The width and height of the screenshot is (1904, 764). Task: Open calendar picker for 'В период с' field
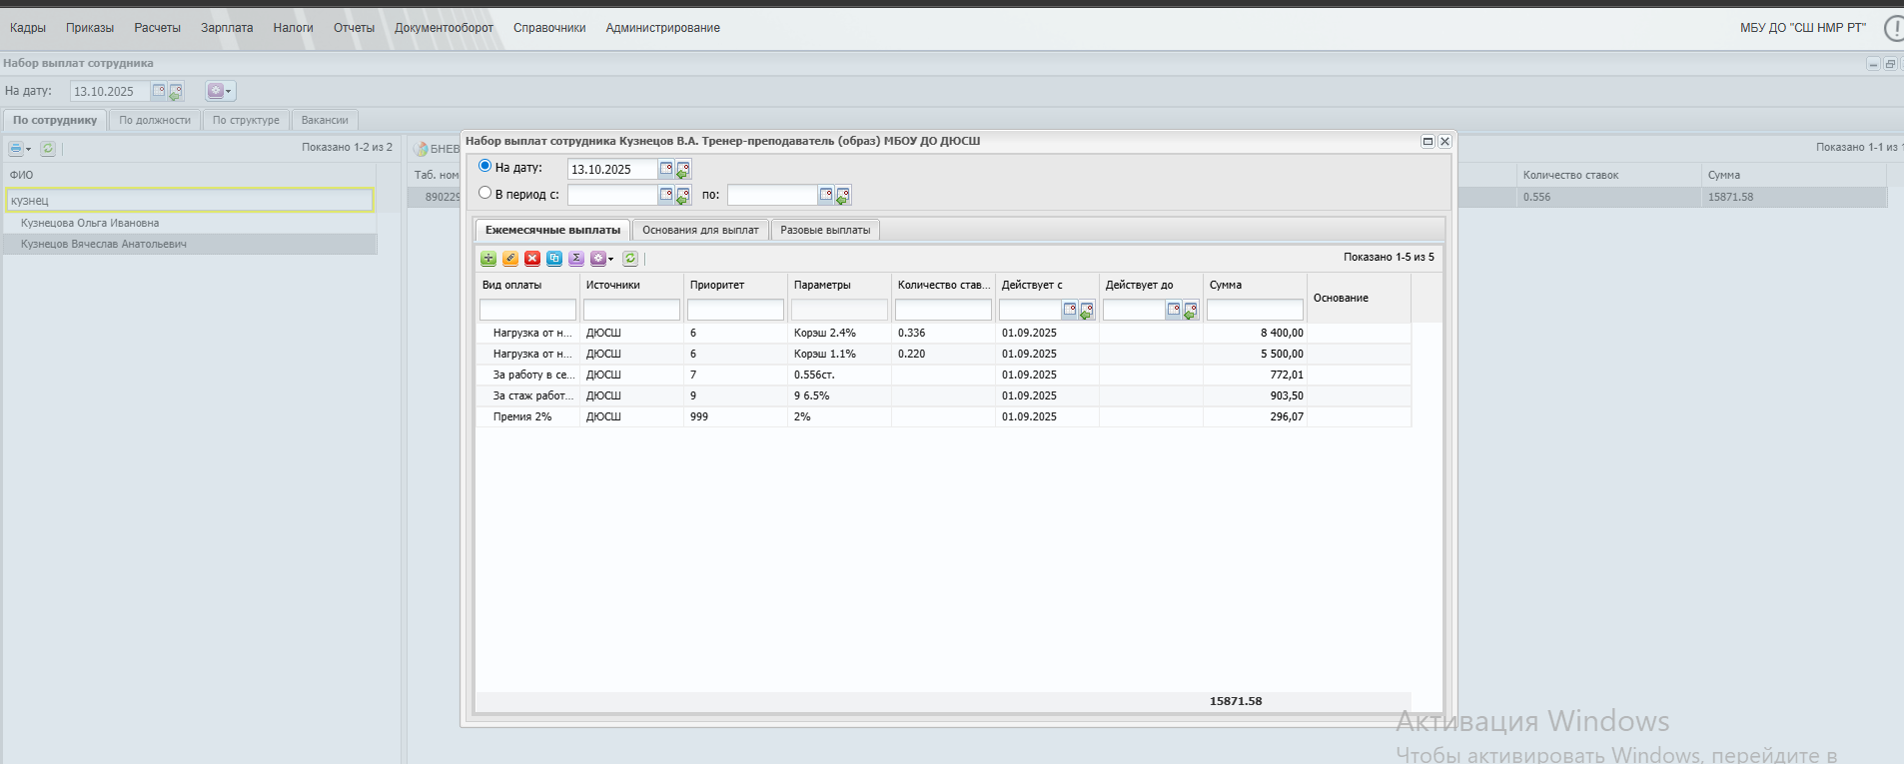(x=666, y=195)
